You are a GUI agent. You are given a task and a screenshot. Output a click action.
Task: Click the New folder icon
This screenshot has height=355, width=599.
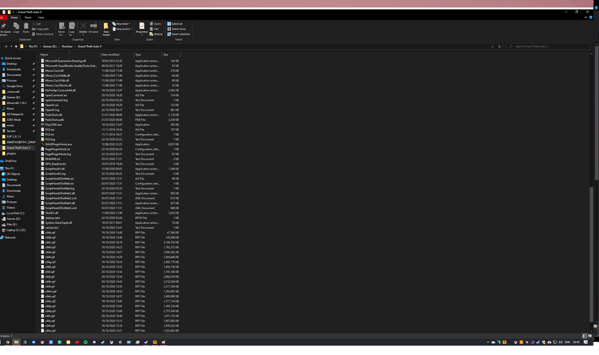[x=106, y=26]
